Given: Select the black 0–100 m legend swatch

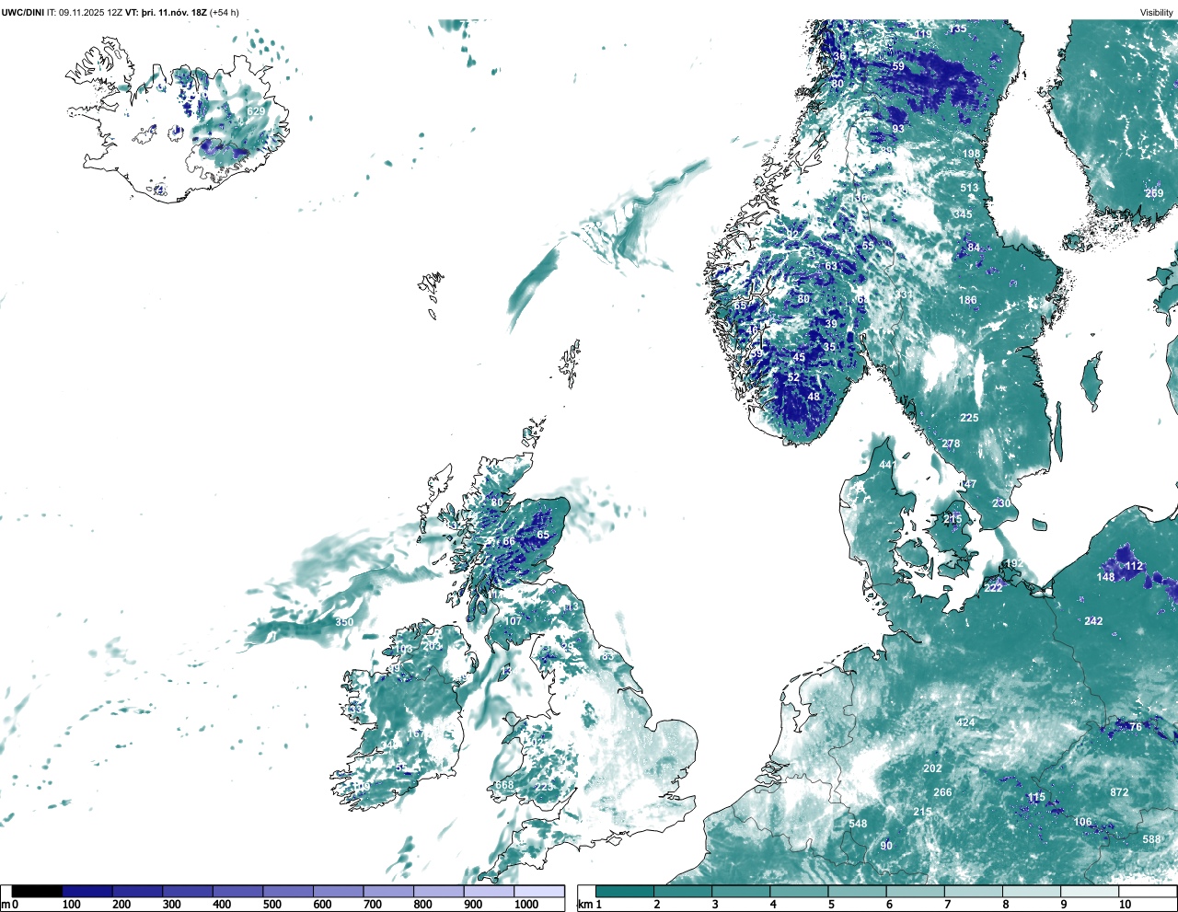Looking at the screenshot, I should (38, 891).
